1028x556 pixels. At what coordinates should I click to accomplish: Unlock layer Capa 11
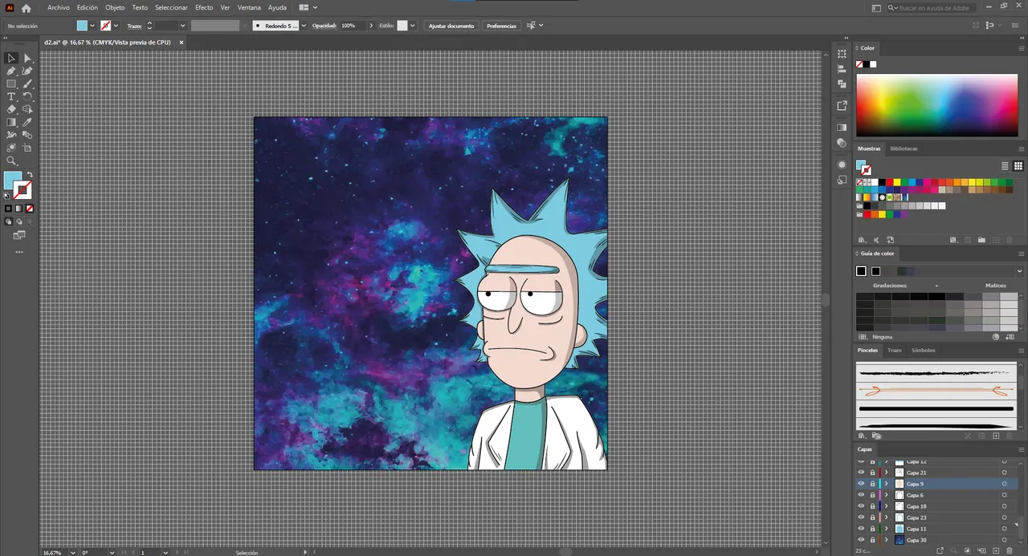[x=872, y=529]
